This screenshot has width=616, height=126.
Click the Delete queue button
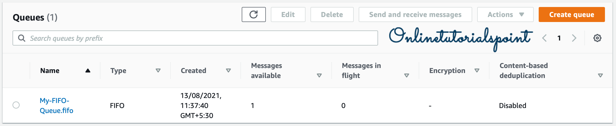click(332, 14)
